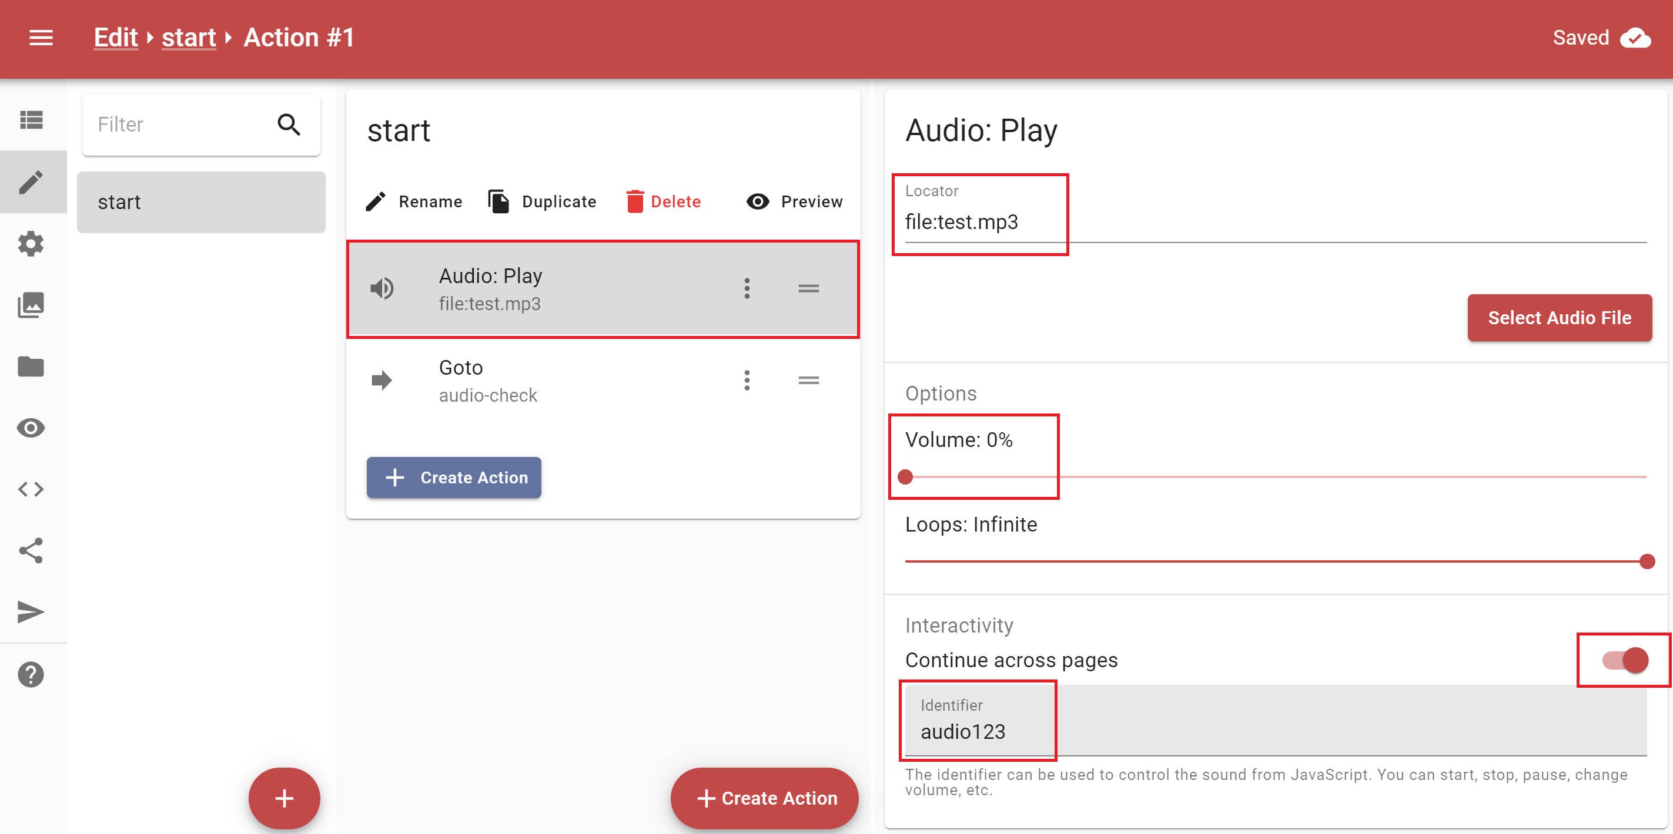Click the Identifier input field
This screenshot has height=834, width=1673.
point(1276,721)
